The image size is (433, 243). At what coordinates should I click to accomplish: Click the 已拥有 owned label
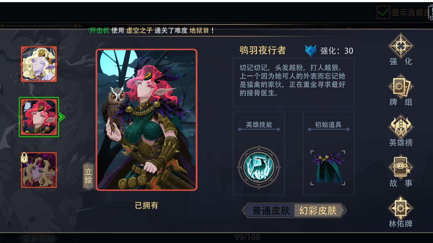[146, 205]
